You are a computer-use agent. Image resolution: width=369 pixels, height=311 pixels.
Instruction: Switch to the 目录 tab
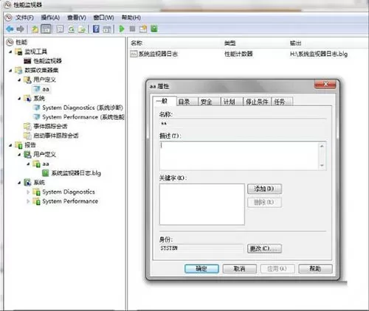pos(187,102)
